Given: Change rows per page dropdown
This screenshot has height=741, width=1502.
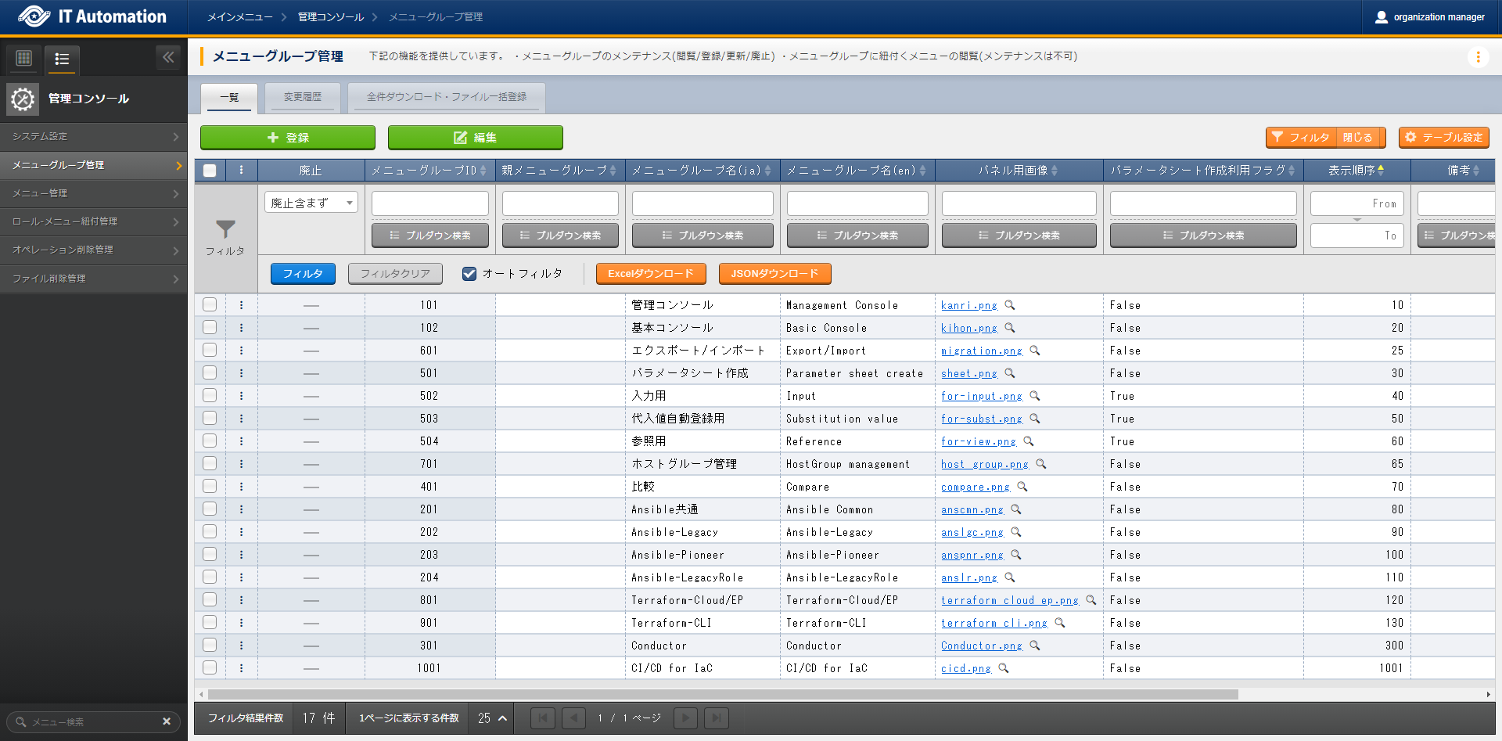Looking at the screenshot, I should pyautogui.click(x=492, y=718).
